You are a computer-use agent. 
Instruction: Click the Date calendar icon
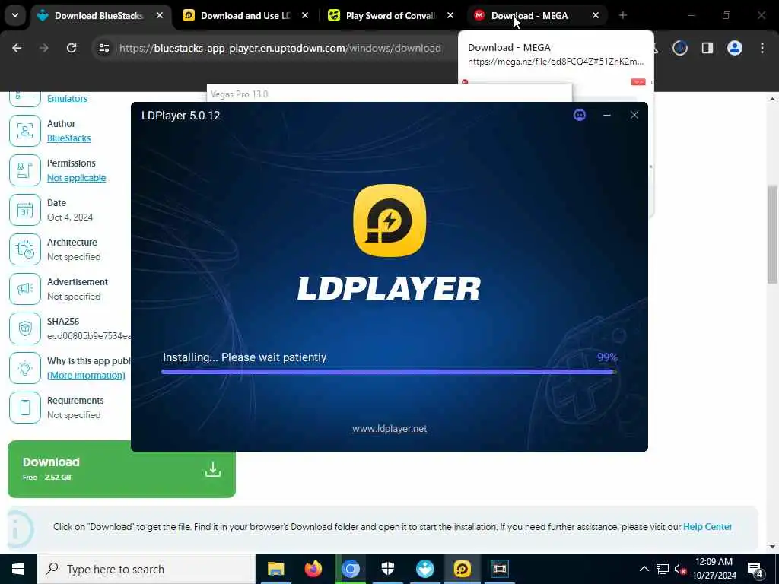[x=25, y=210]
